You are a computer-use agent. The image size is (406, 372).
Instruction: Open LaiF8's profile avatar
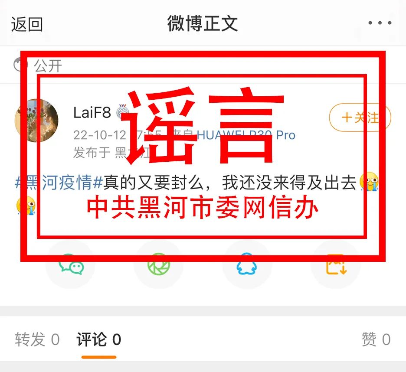pyautogui.click(x=36, y=121)
